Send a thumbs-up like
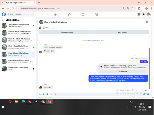The image size is (154, 115). 148,94
